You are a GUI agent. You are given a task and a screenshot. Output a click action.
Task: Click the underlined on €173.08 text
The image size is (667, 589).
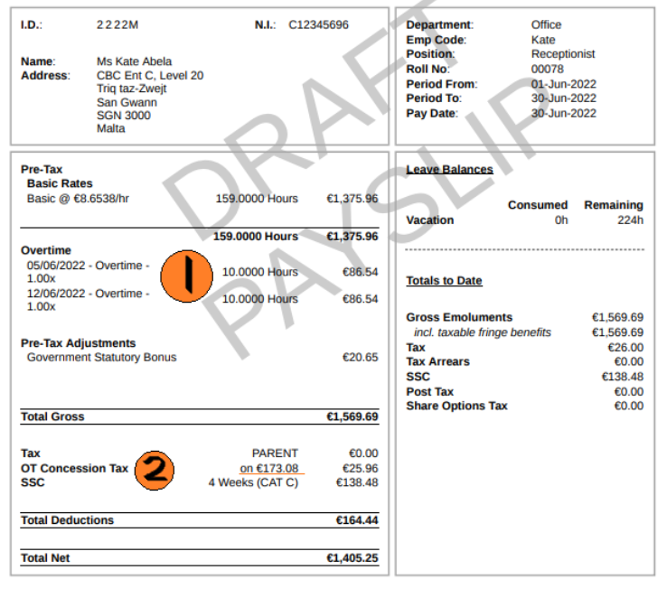point(269,468)
